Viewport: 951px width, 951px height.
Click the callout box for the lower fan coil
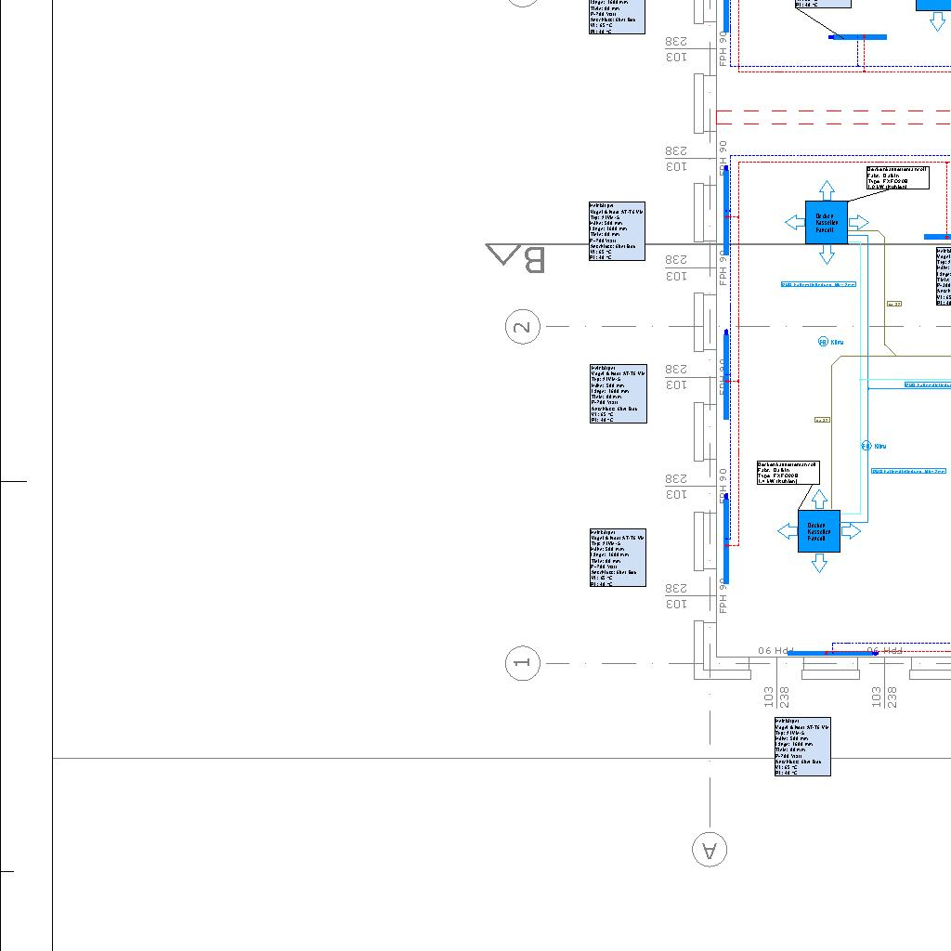[x=788, y=473]
